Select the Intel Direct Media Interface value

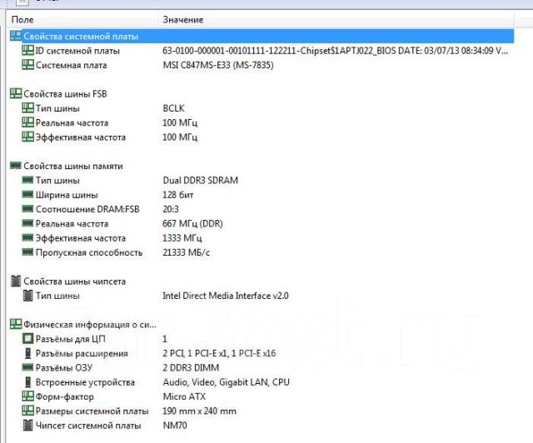tap(226, 296)
